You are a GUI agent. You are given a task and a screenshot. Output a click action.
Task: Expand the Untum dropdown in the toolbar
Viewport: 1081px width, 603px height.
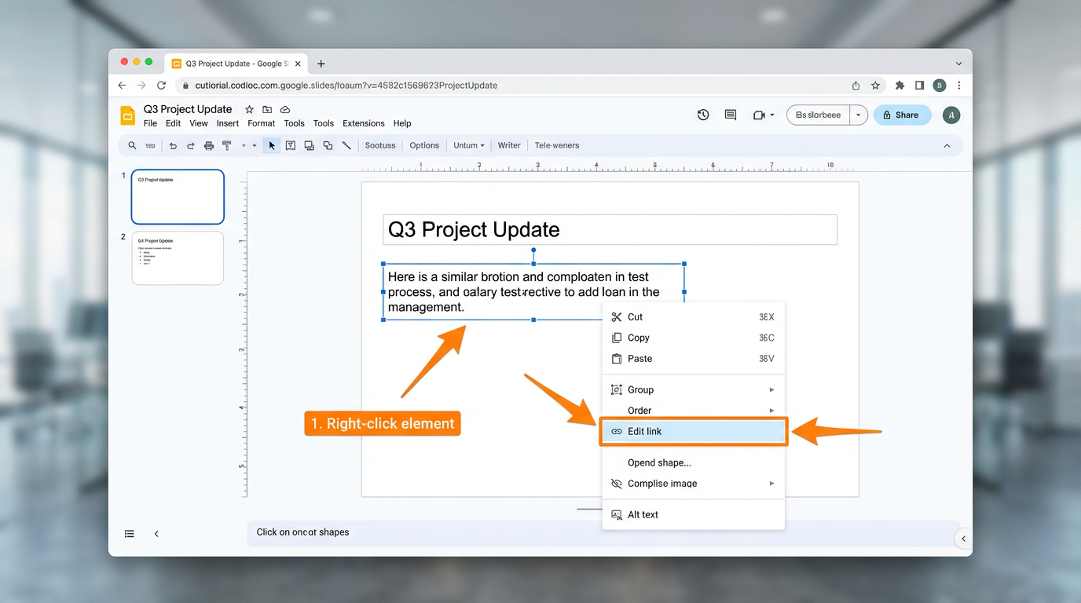[x=468, y=145]
